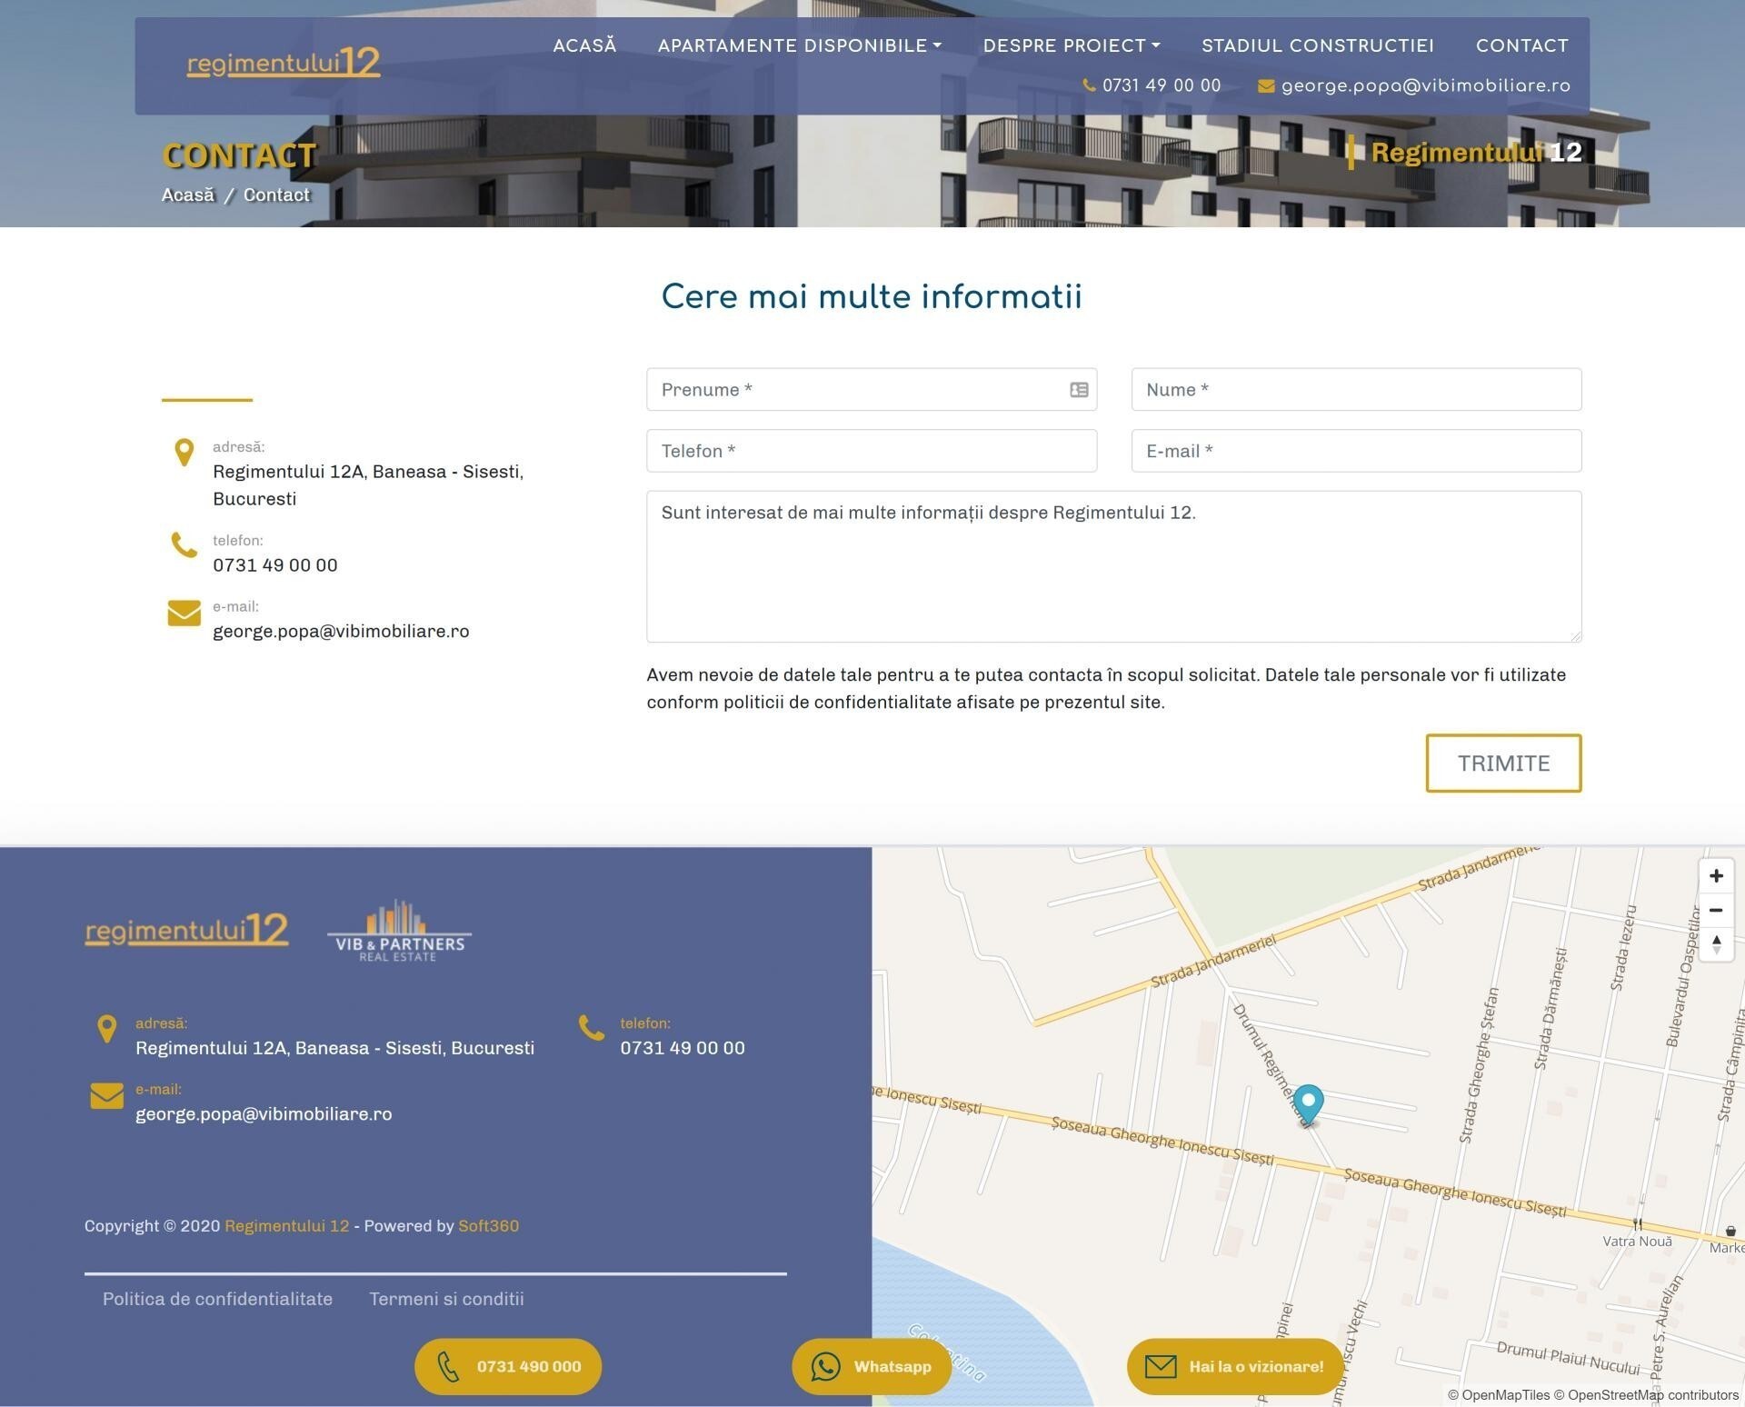Screen dimensions: 1745x1407
Task: Call via 0731 490 000 floating button
Action: [508, 1366]
